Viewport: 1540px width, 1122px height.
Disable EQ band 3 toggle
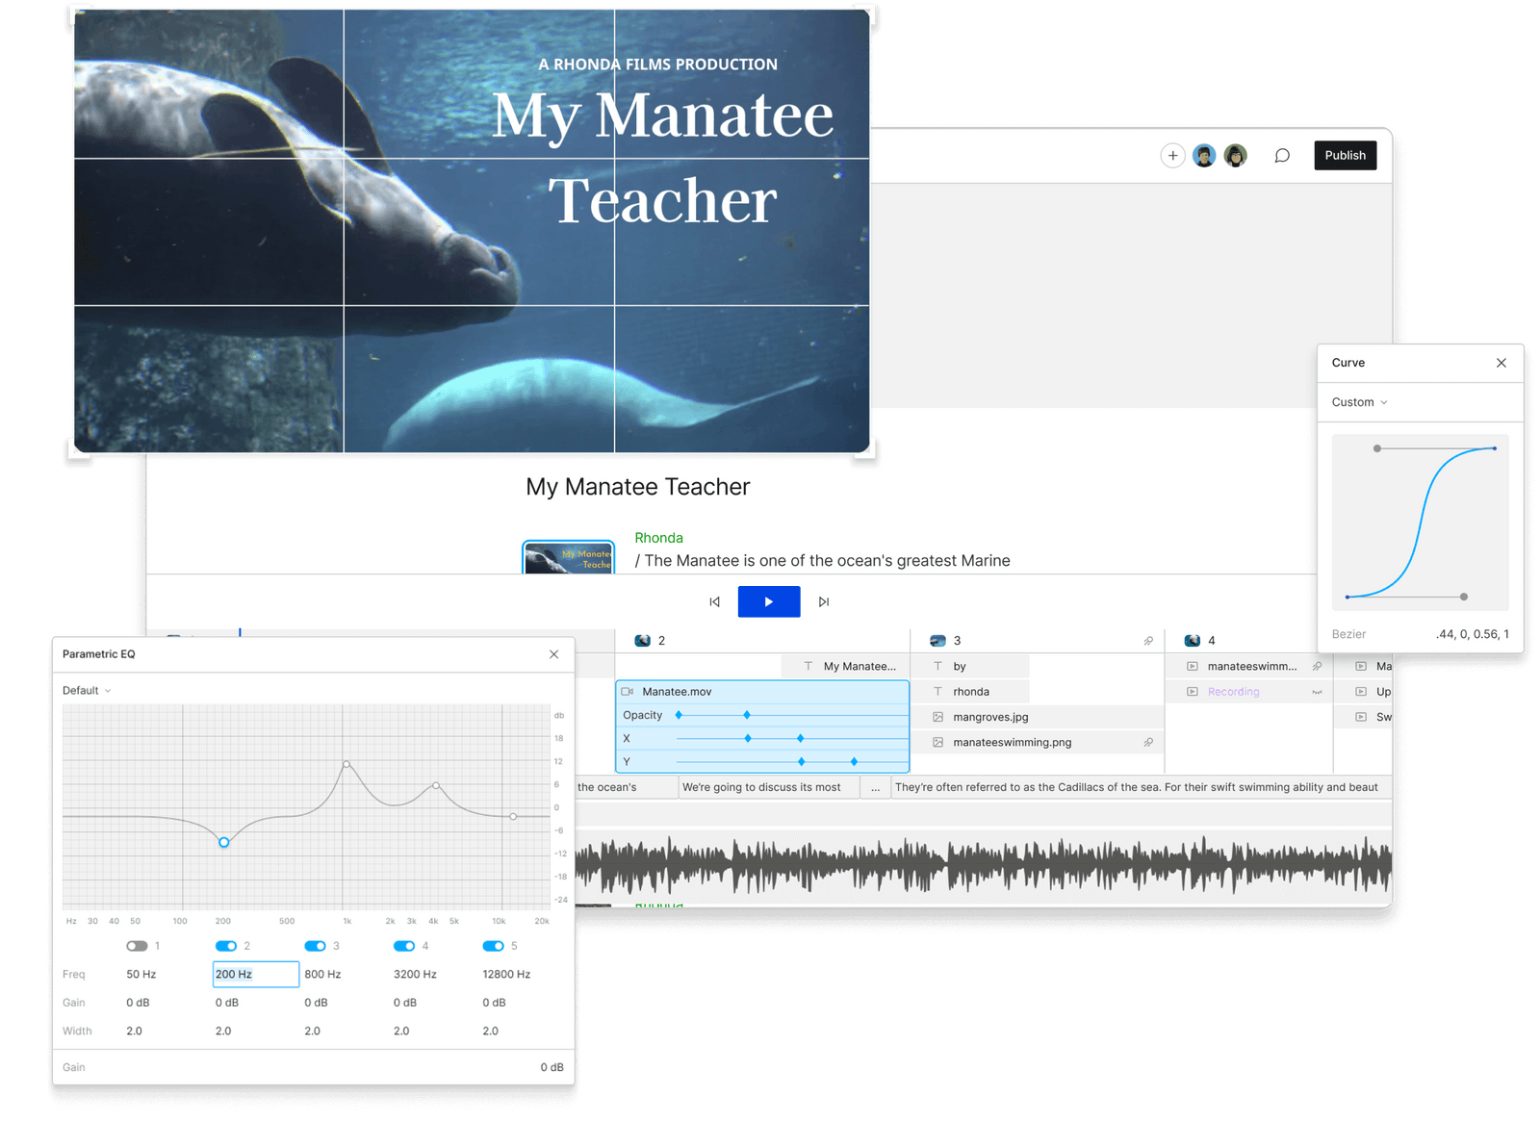point(316,946)
